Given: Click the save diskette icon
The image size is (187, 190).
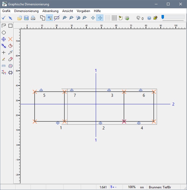Looking at the screenshot, I should (x=26, y=18).
